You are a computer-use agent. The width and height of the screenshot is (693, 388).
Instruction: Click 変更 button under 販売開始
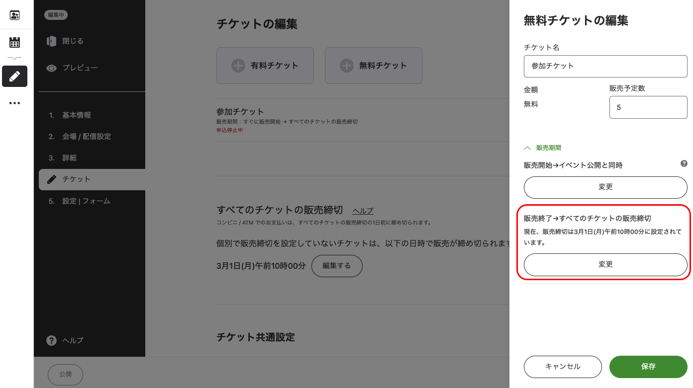[605, 187]
